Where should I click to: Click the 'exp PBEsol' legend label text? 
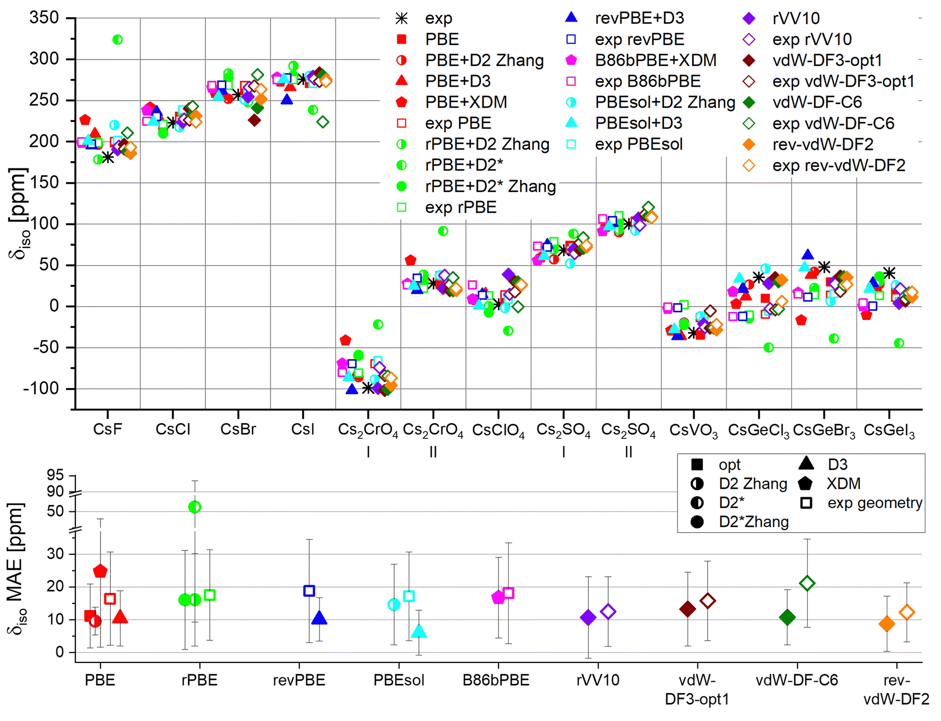point(639,144)
